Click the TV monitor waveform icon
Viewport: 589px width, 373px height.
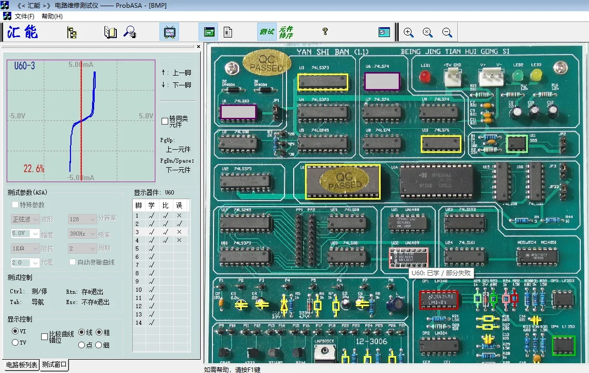[169, 32]
